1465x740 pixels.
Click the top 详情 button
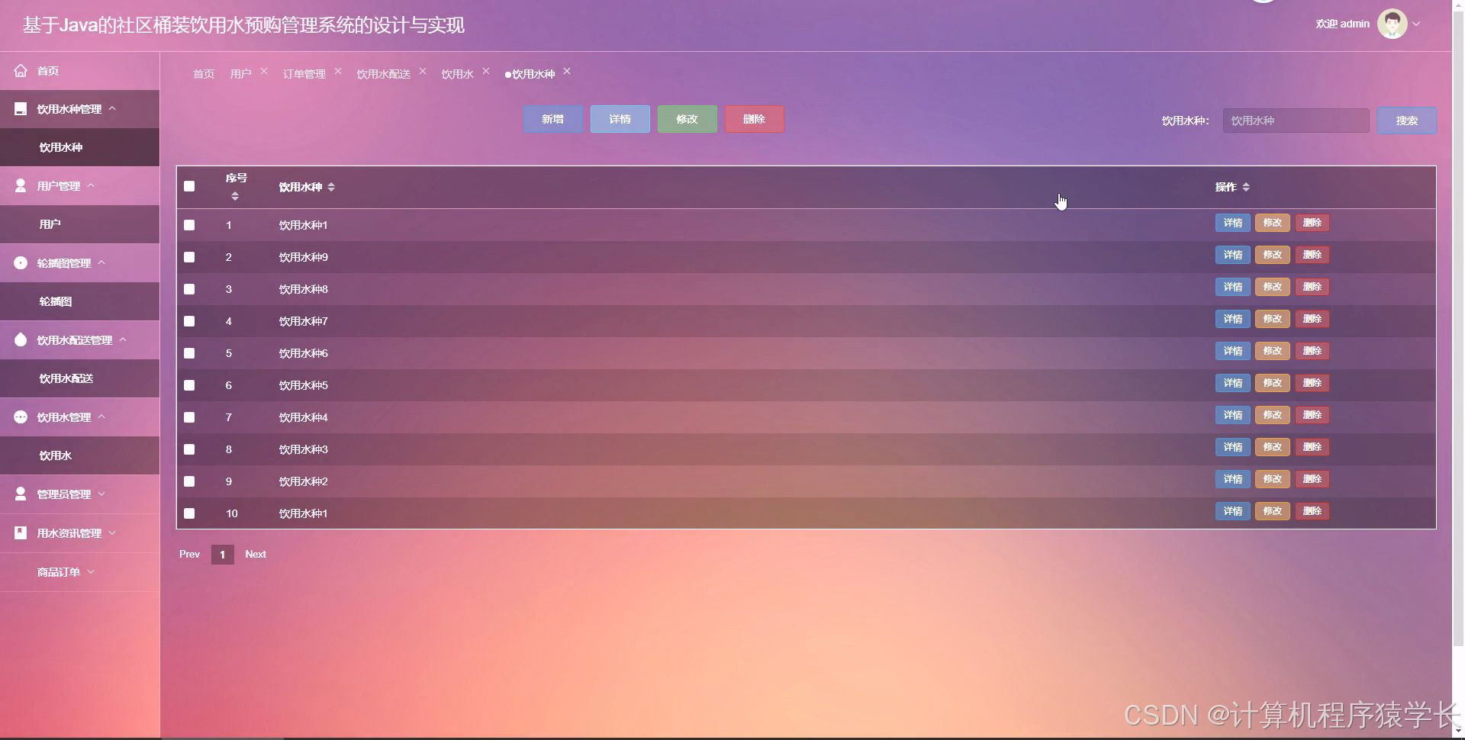coord(620,119)
